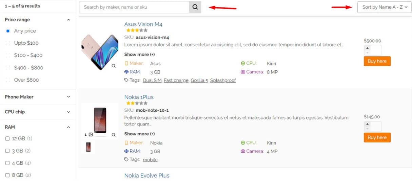Click image count icon on Nokia 1Plus
The height and width of the screenshot is (182, 412).
coord(91,135)
